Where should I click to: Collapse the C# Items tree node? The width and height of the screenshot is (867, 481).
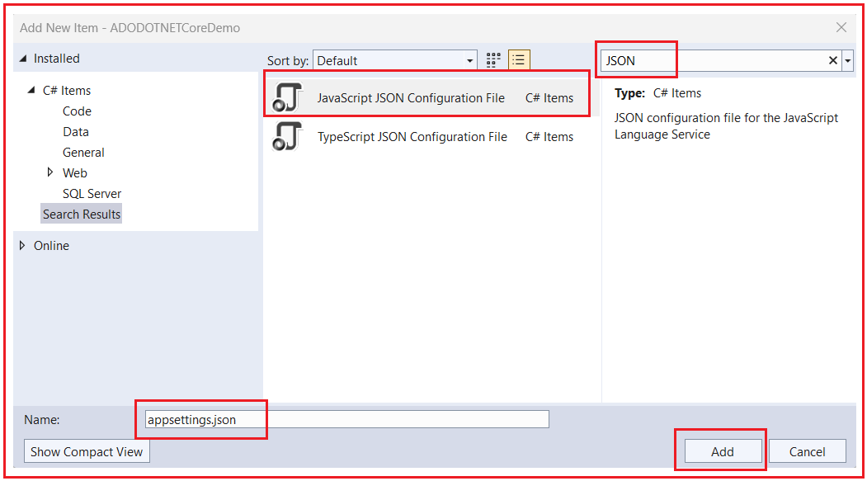31,90
